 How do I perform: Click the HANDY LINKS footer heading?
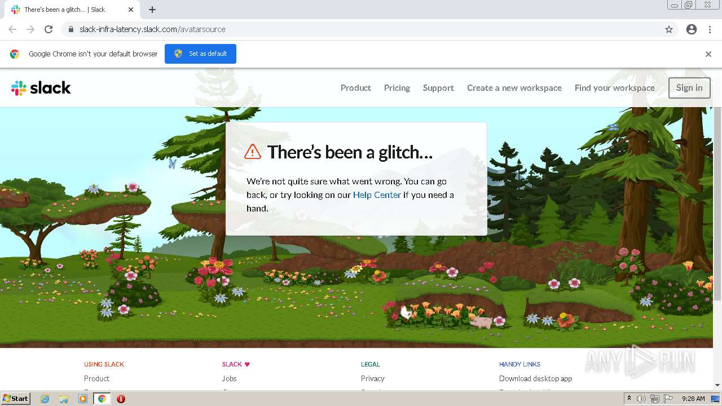tap(520, 364)
